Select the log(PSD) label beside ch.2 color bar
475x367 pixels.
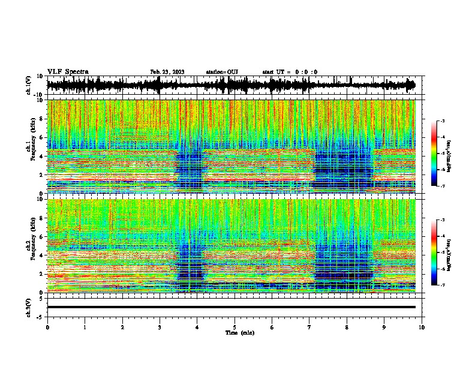tap(449, 255)
